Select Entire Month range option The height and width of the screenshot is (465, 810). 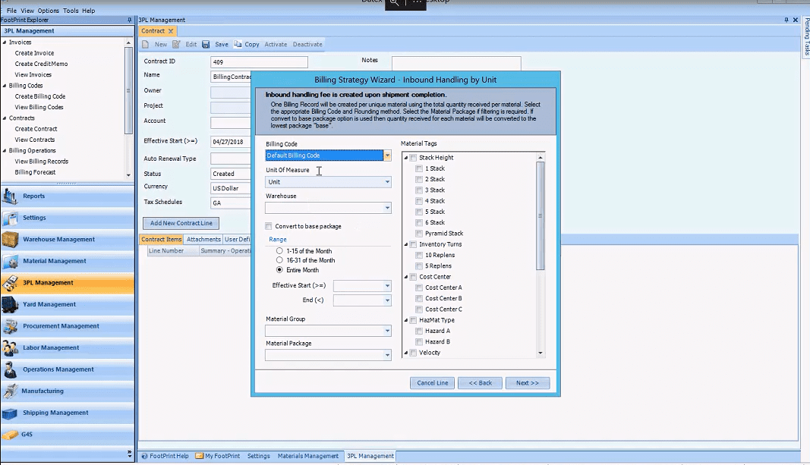point(279,270)
